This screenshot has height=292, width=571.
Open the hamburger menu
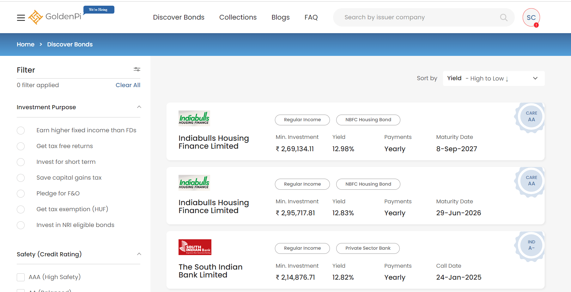[21, 18]
